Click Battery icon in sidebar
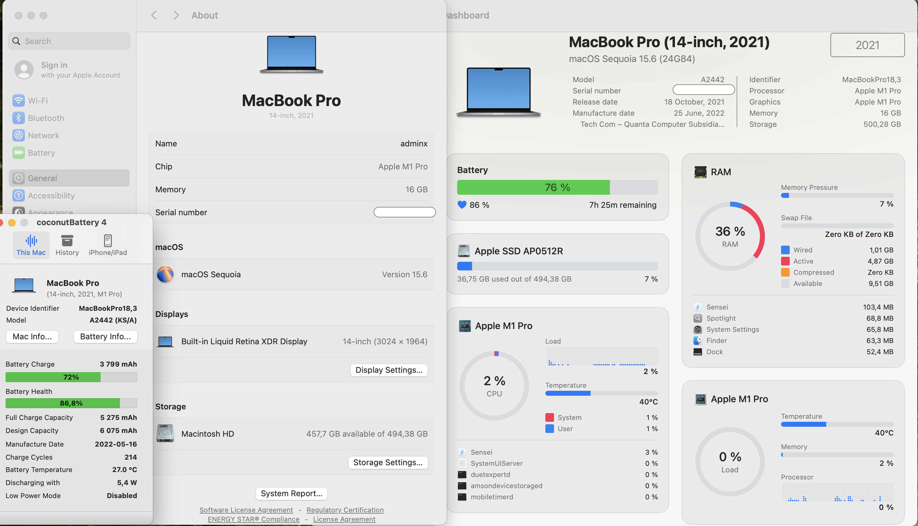Screen dimensions: 918x526 tap(18, 153)
